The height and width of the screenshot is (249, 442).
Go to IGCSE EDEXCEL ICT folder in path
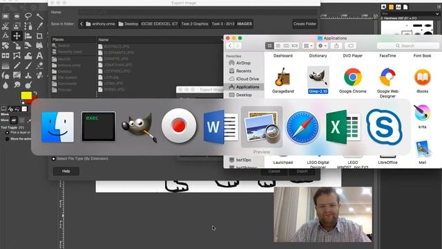[160, 24]
